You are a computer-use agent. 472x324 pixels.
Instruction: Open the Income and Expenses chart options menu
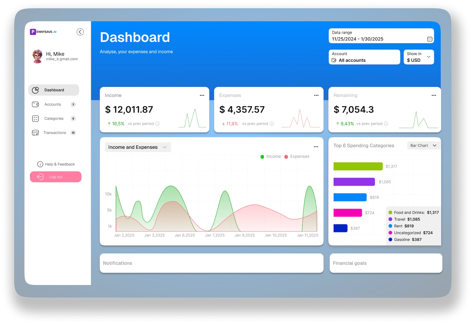tap(316, 147)
